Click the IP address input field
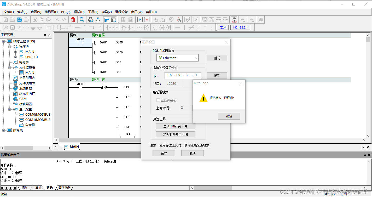The width and height of the screenshot is (372, 197). 183,75
